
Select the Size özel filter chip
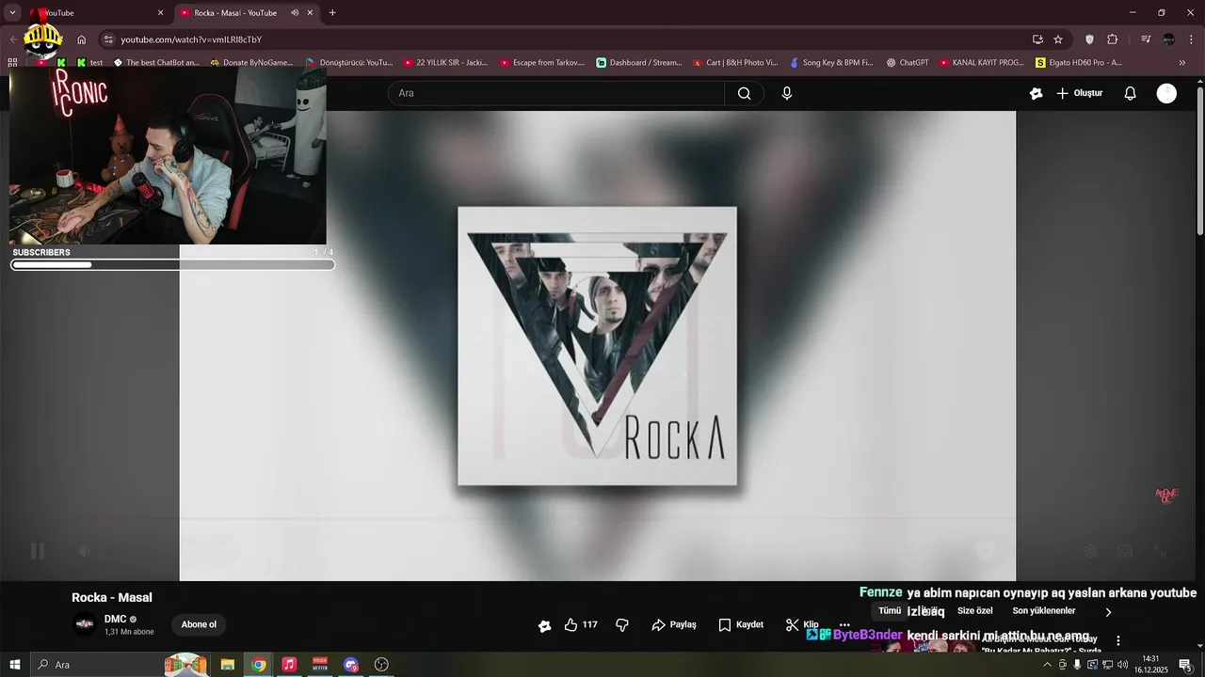[x=974, y=611]
